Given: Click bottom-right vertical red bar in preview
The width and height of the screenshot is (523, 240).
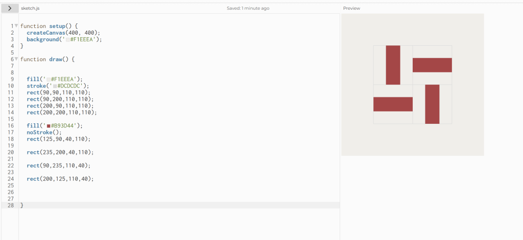Looking at the screenshot, I should [432, 104].
